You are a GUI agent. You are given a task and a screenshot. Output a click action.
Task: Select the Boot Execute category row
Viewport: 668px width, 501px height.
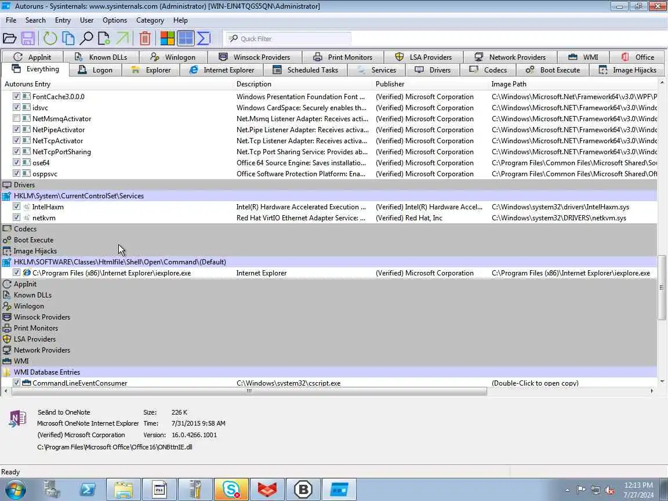pyautogui.click(x=329, y=240)
